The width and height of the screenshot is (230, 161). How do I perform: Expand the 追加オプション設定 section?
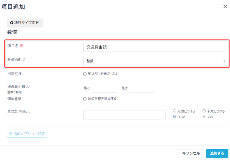coord(27,134)
